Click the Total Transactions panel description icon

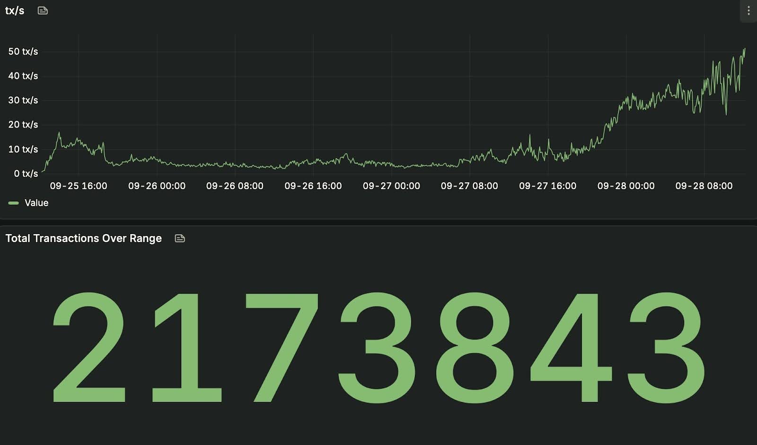click(180, 238)
